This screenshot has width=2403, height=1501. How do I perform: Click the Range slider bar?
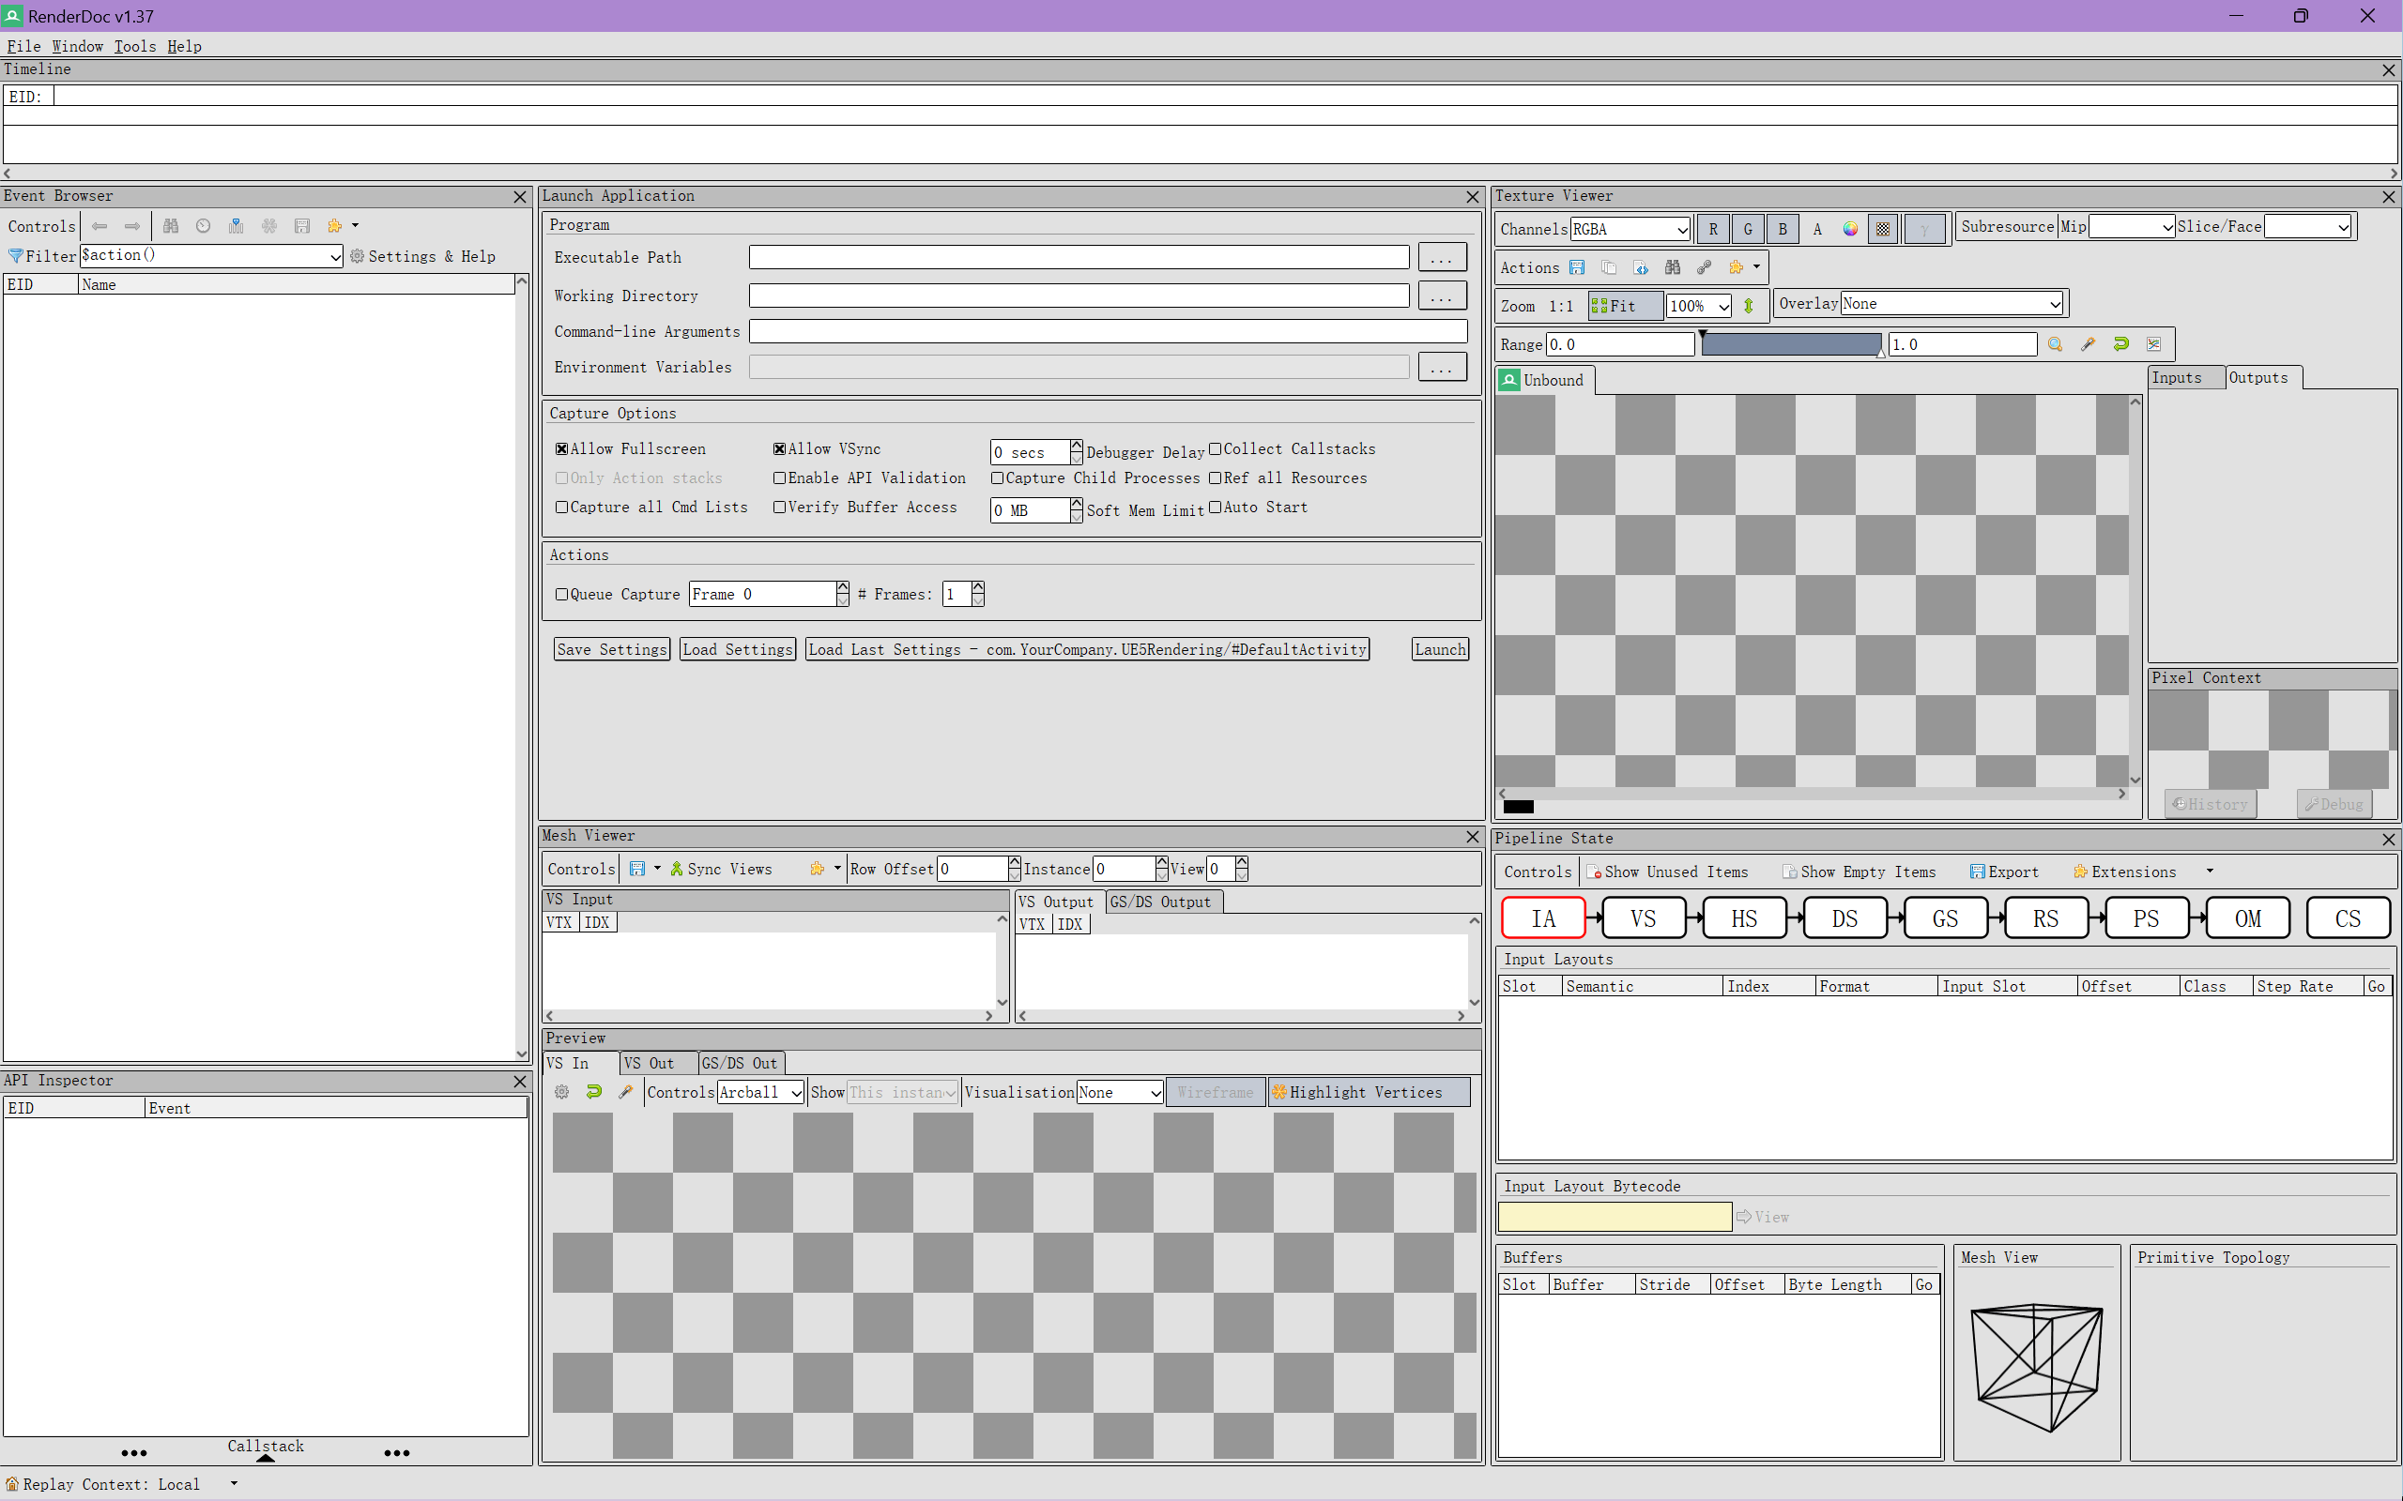(x=1790, y=344)
